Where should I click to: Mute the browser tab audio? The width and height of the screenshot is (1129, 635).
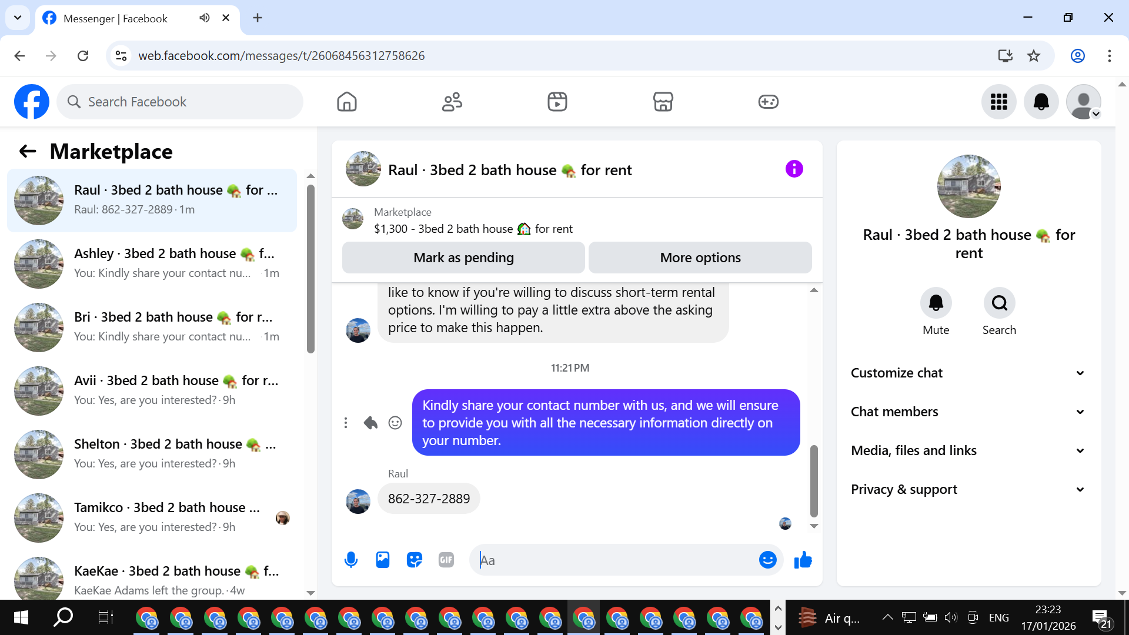tap(204, 18)
